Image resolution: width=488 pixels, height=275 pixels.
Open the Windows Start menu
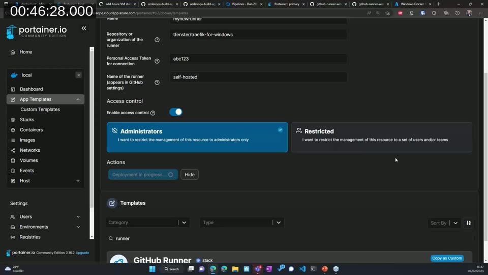(x=152, y=269)
